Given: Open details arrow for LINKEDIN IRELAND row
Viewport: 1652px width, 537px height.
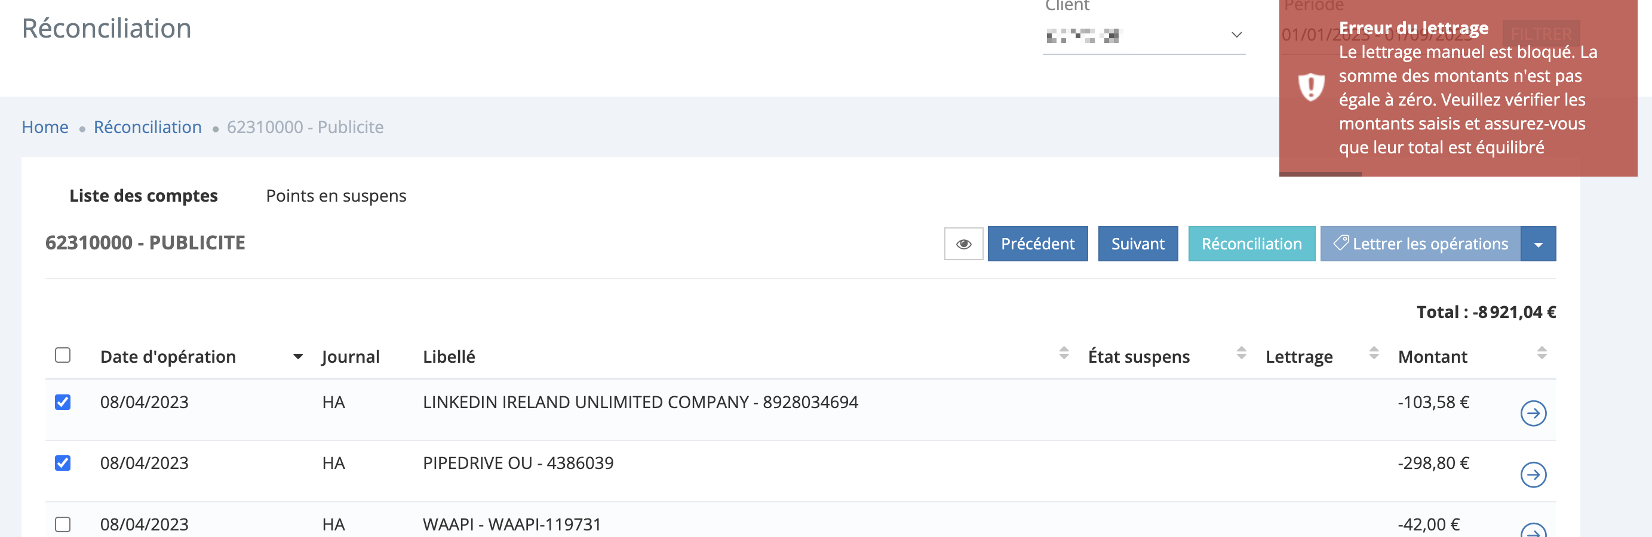Looking at the screenshot, I should pos(1533,413).
